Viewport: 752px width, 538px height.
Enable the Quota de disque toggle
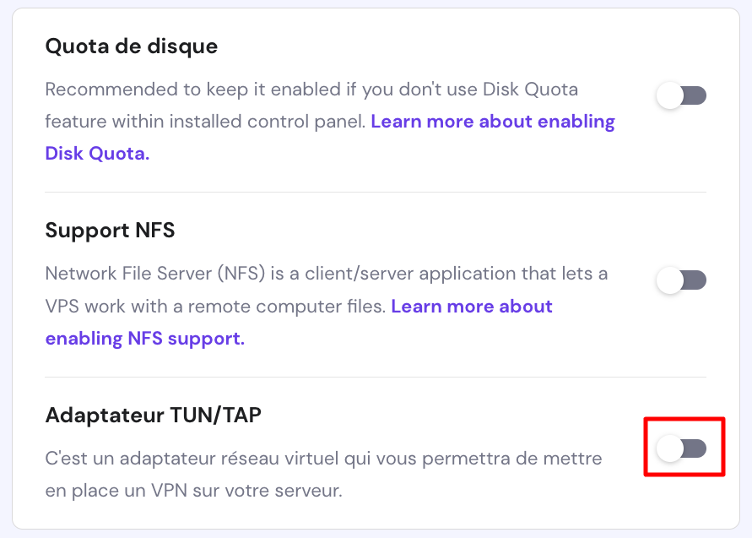pos(681,95)
